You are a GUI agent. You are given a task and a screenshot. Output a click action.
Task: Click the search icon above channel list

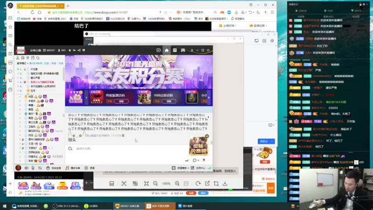click(38, 58)
